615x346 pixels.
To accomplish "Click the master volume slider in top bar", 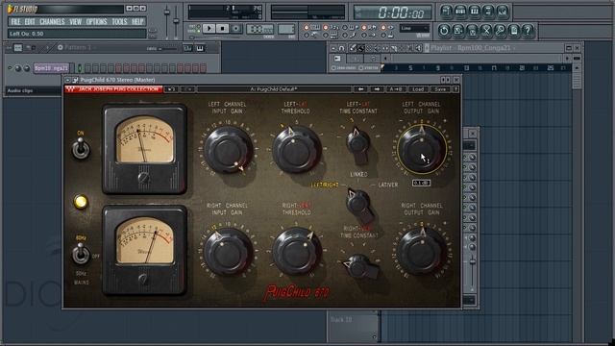I will (167, 21).
